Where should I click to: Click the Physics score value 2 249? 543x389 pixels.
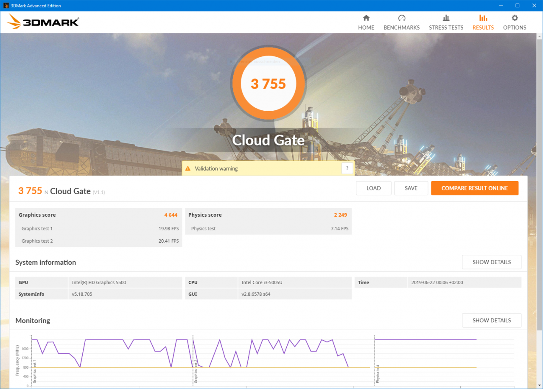(340, 215)
